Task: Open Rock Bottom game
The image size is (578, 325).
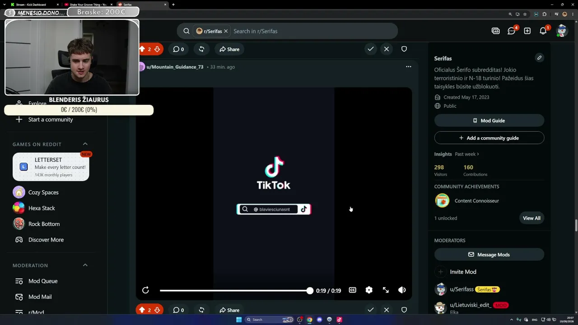Action: [44, 224]
